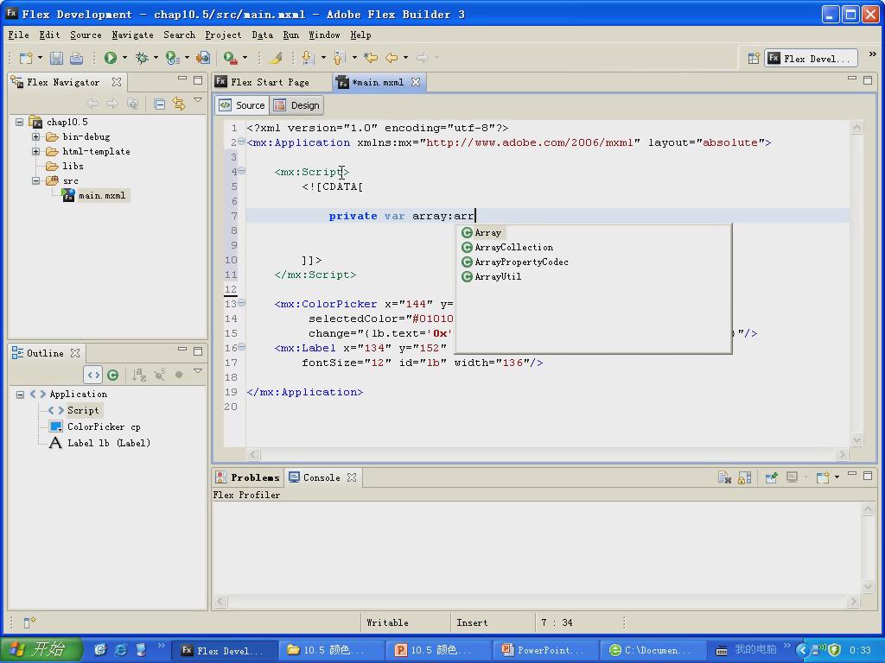Collapse the chap10.5 project node
Screen dimensions: 885x663
(20, 122)
